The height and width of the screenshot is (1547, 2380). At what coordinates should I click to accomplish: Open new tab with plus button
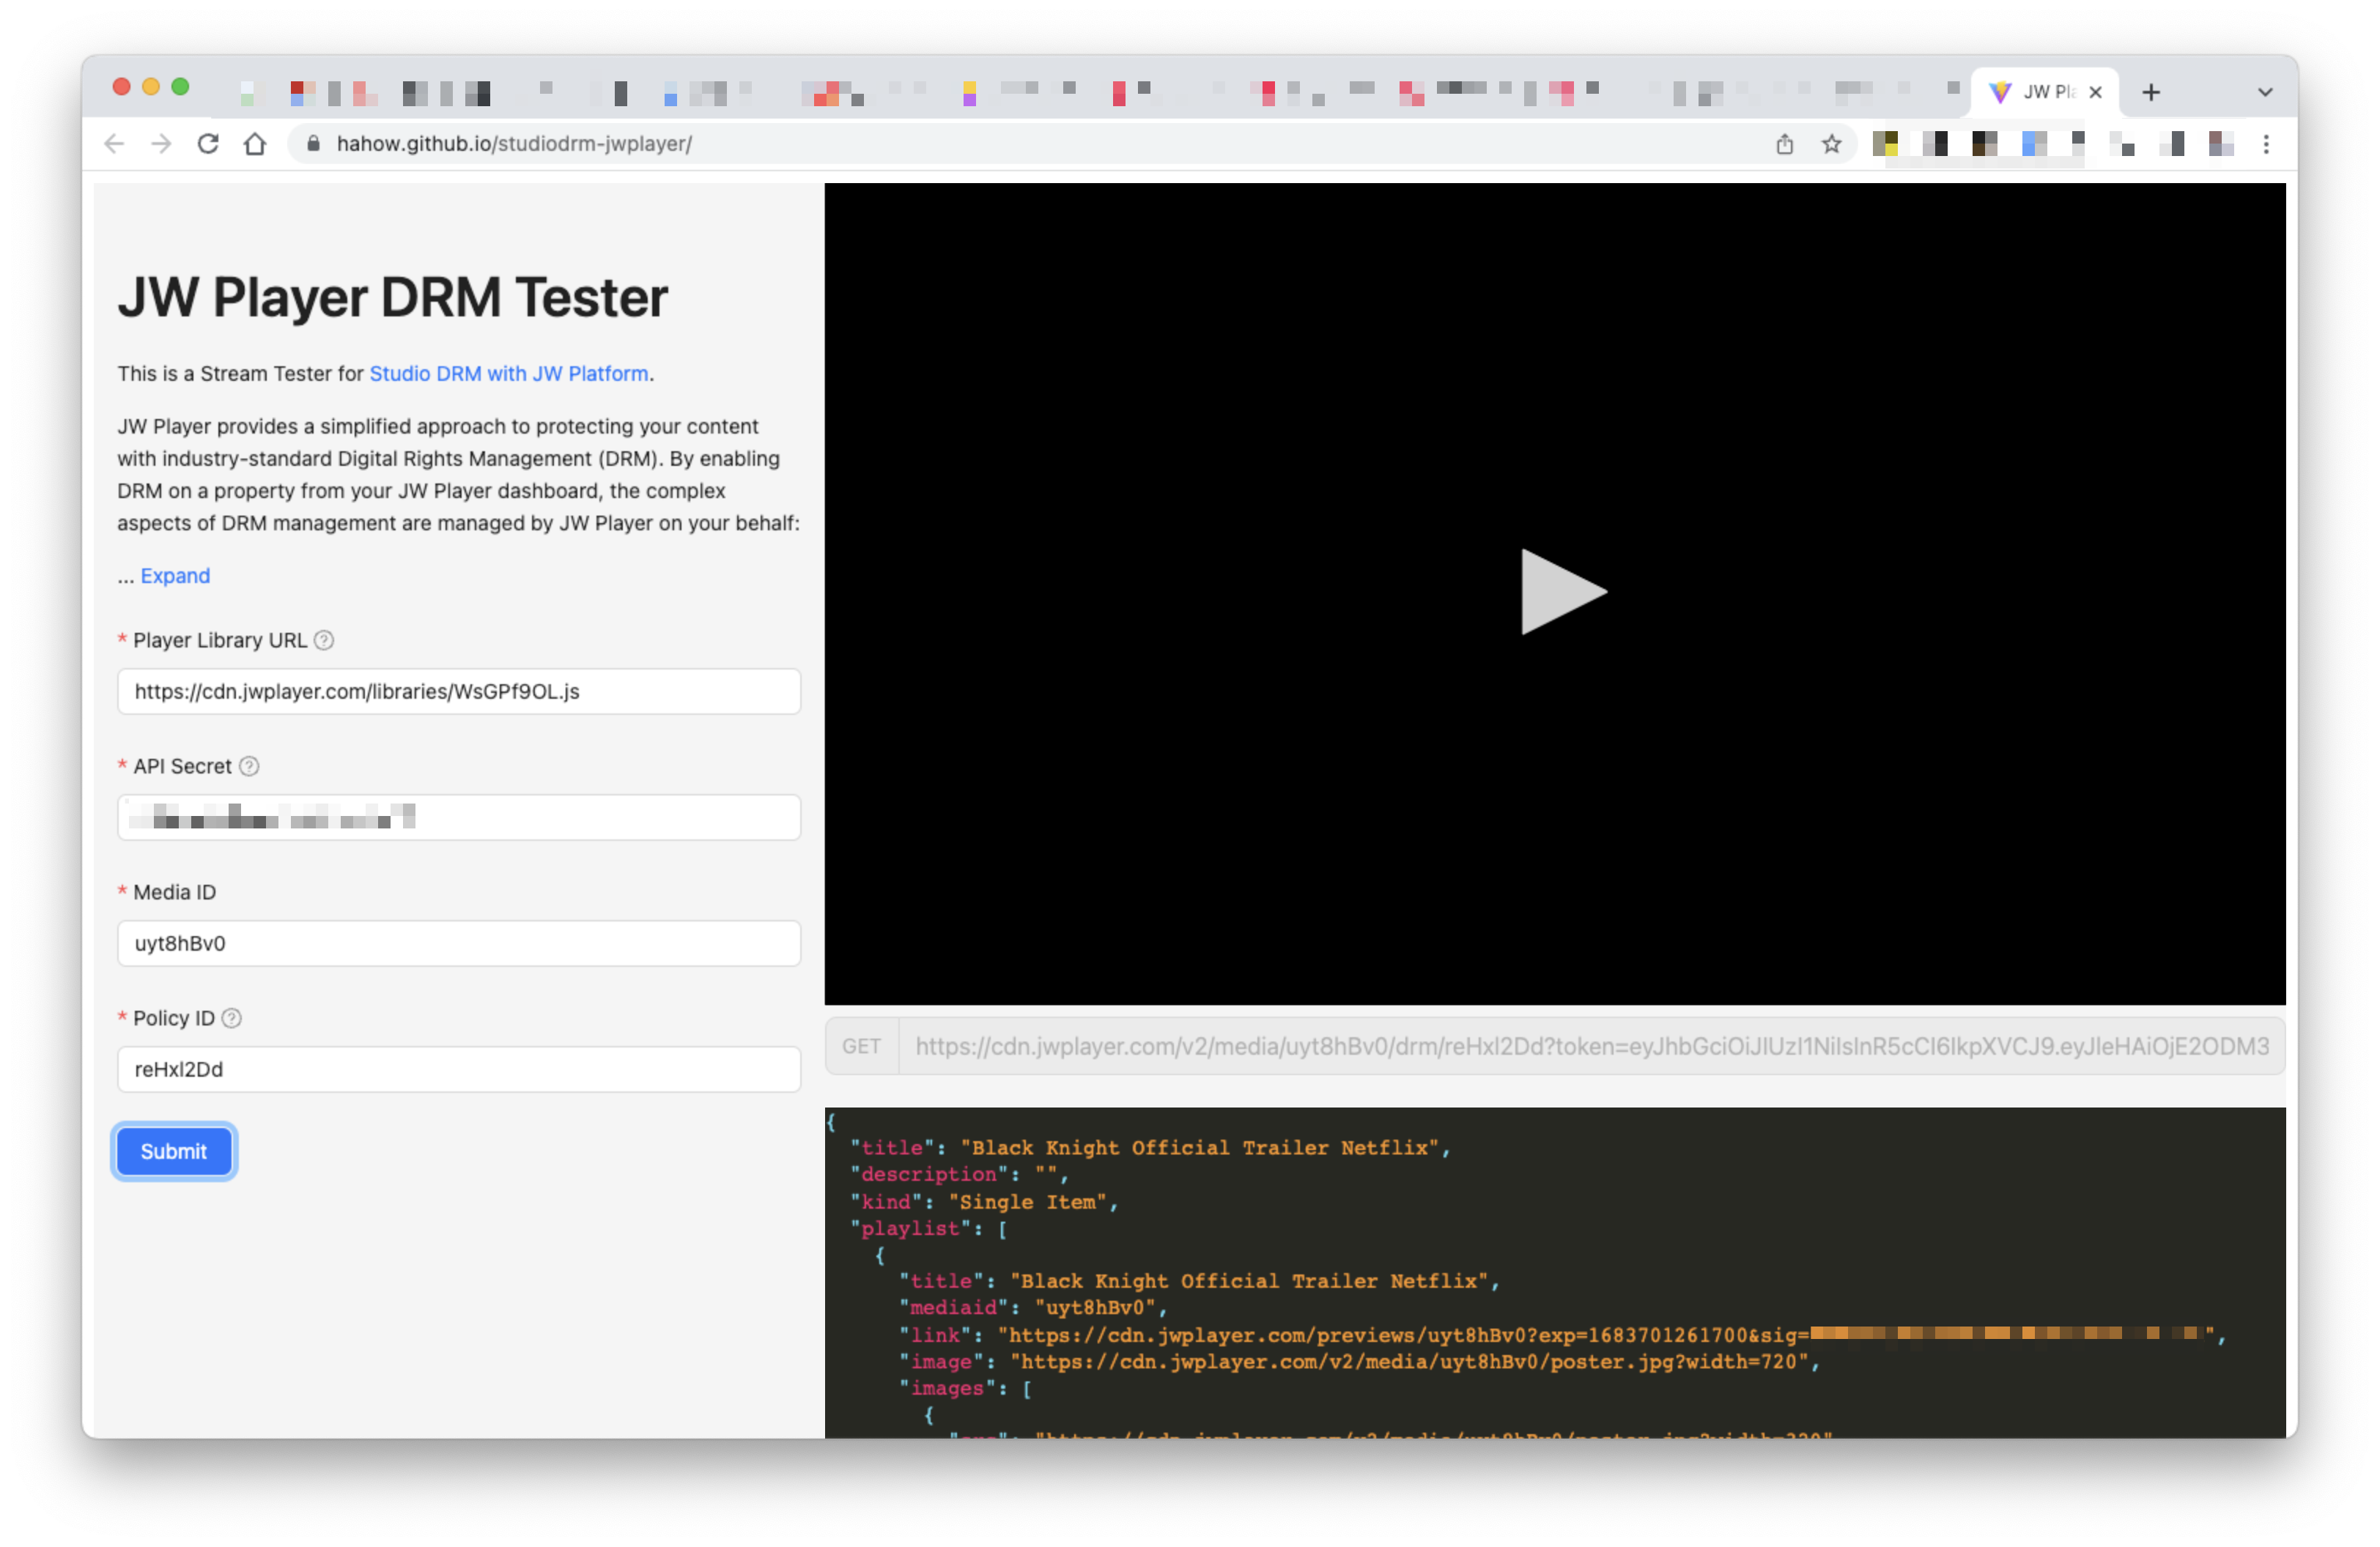pyautogui.click(x=2151, y=92)
